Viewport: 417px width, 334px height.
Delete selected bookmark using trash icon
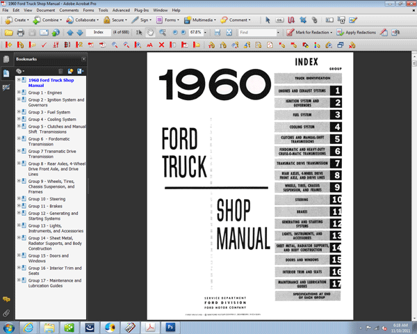[61, 71]
